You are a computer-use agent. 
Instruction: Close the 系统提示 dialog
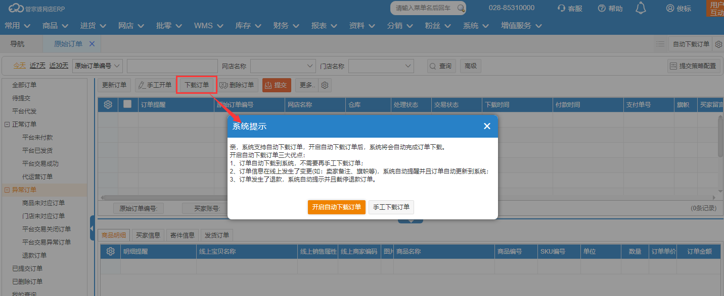click(x=487, y=126)
